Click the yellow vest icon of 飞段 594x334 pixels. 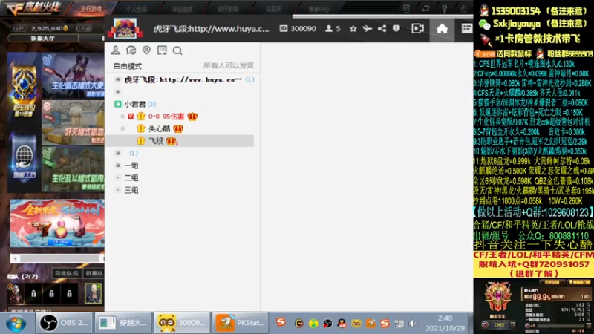[141, 141]
